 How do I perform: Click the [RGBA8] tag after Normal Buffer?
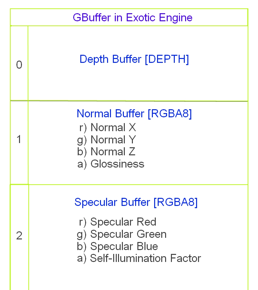click(169, 114)
